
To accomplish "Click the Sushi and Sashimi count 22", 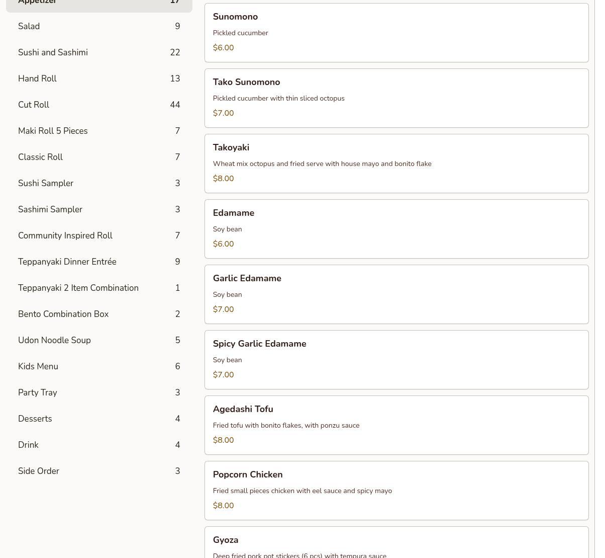I will click(x=175, y=52).
